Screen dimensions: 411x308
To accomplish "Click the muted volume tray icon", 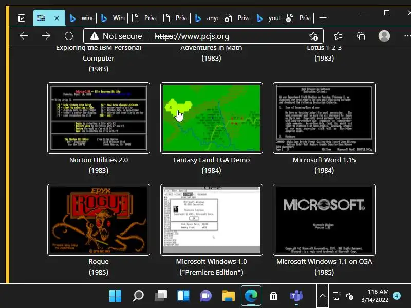I will 350,296.
